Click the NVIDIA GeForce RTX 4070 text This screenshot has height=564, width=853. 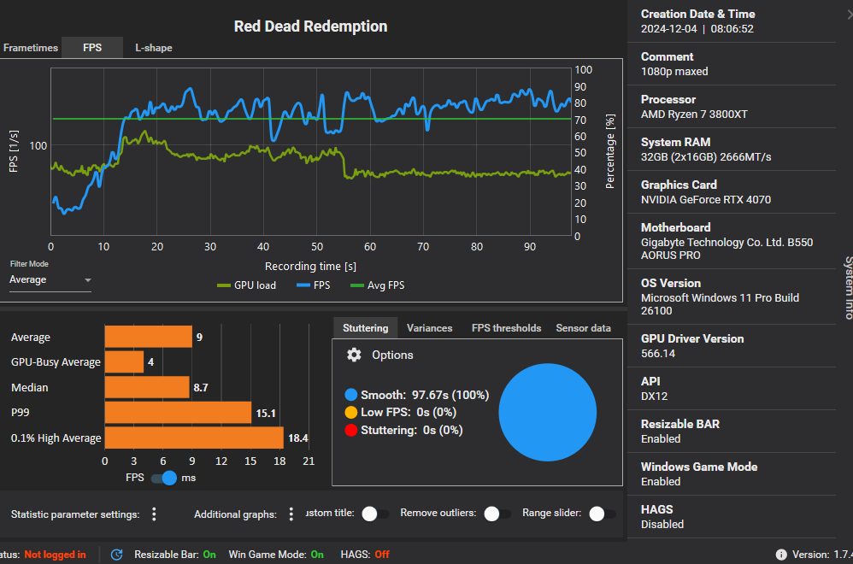pos(706,200)
